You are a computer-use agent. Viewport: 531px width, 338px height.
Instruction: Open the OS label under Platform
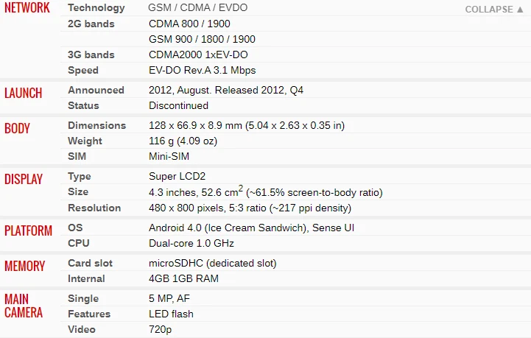[x=75, y=228]
